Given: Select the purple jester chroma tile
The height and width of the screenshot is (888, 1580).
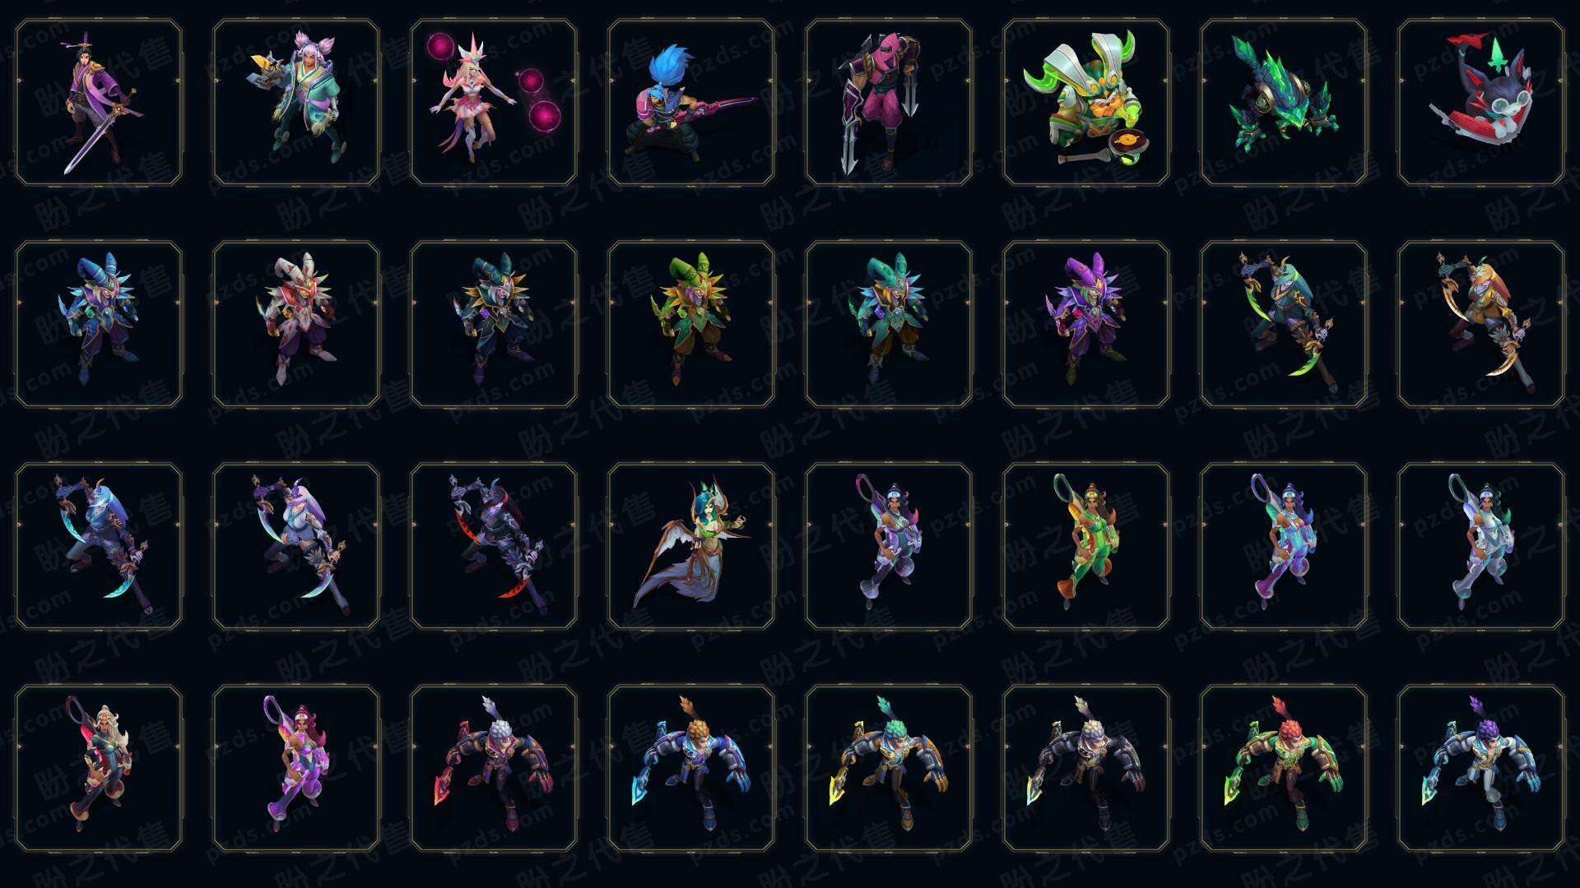Looking at the screenshot, I should [1086, 324].
